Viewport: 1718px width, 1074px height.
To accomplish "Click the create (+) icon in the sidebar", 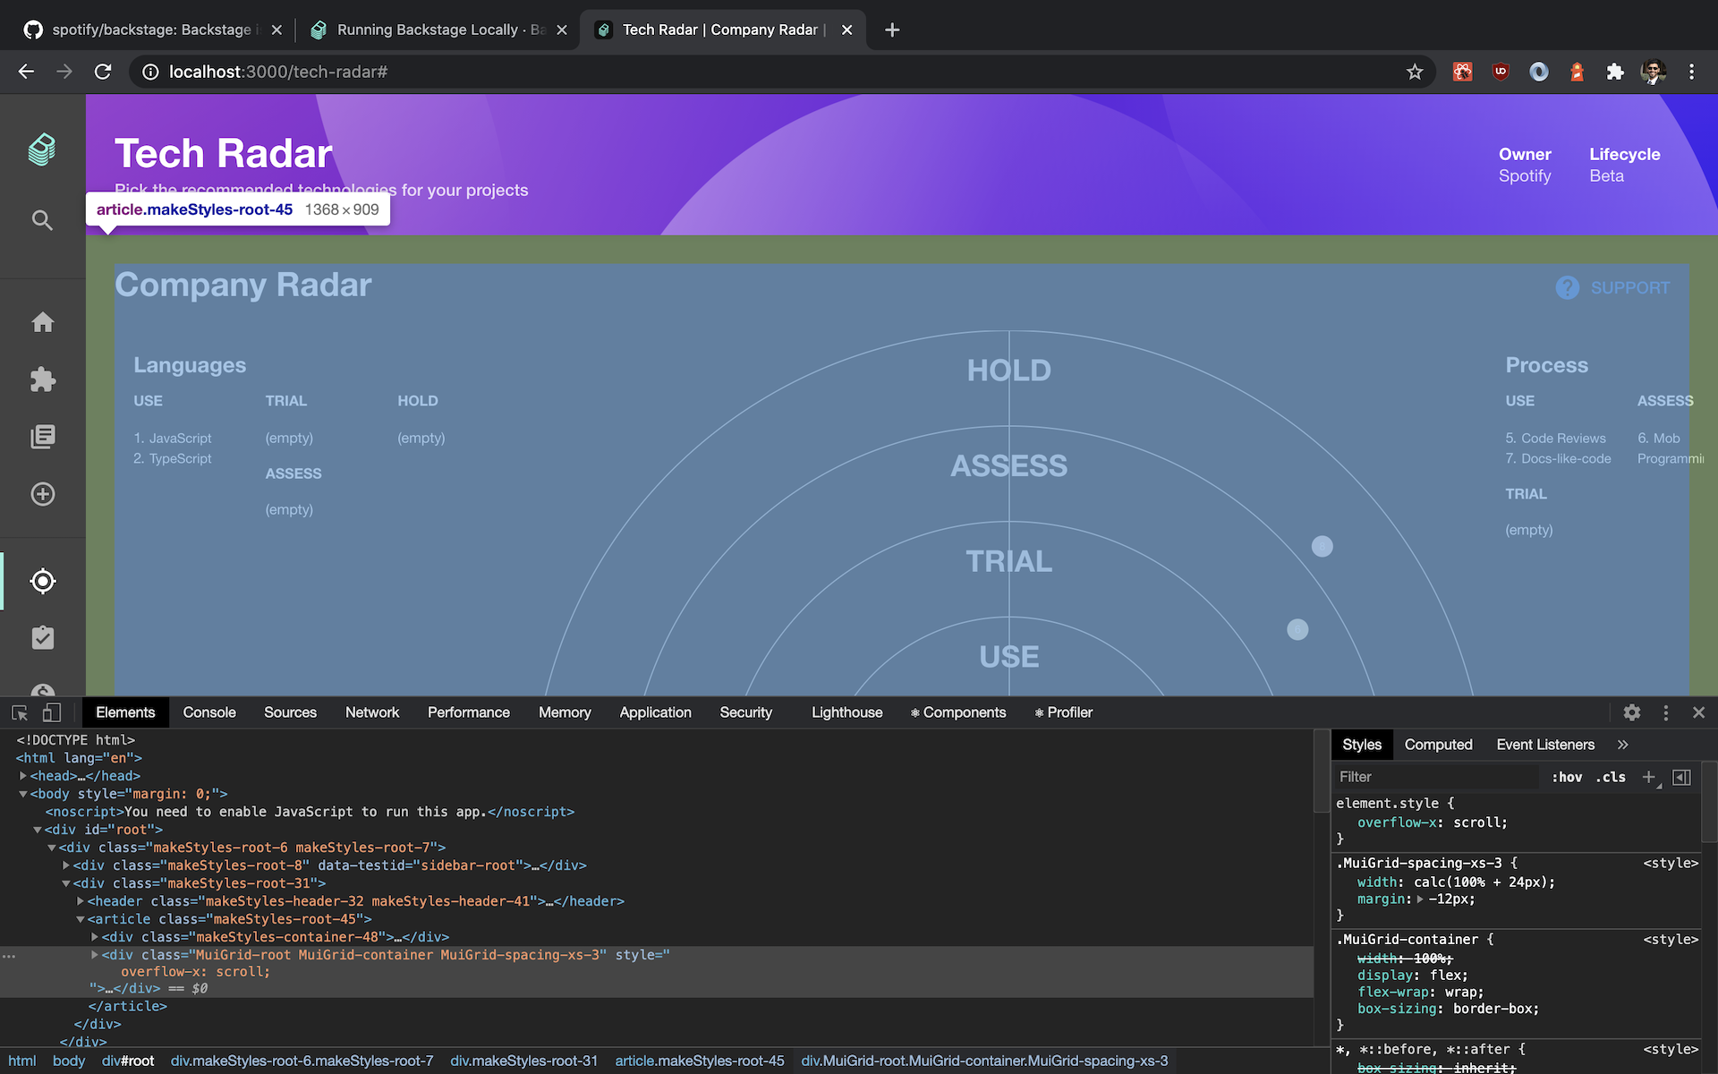I will pyautogui.click(x=42, y=494).
